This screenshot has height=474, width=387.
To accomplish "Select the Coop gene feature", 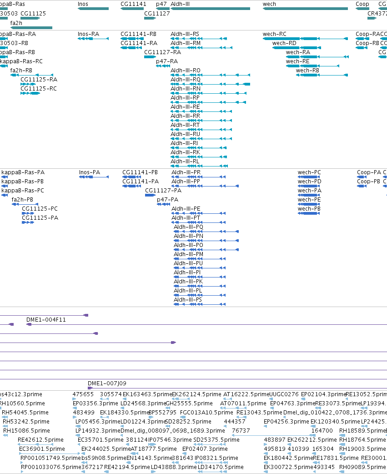I will click(362, 9).
